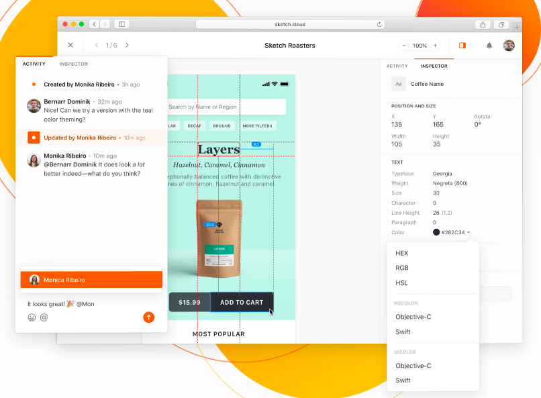Send the comment with orange arrow button
Viewport: 541px width, 398px height.
(149, 317)
